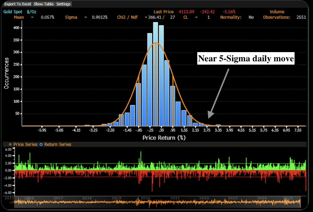Viewport: 313px width, 212px height.
Task: Open the Settings menu
Action: pos(63,4)
